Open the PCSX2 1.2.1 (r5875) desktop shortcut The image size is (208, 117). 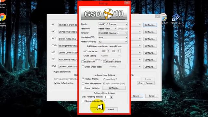coord(176,20)
